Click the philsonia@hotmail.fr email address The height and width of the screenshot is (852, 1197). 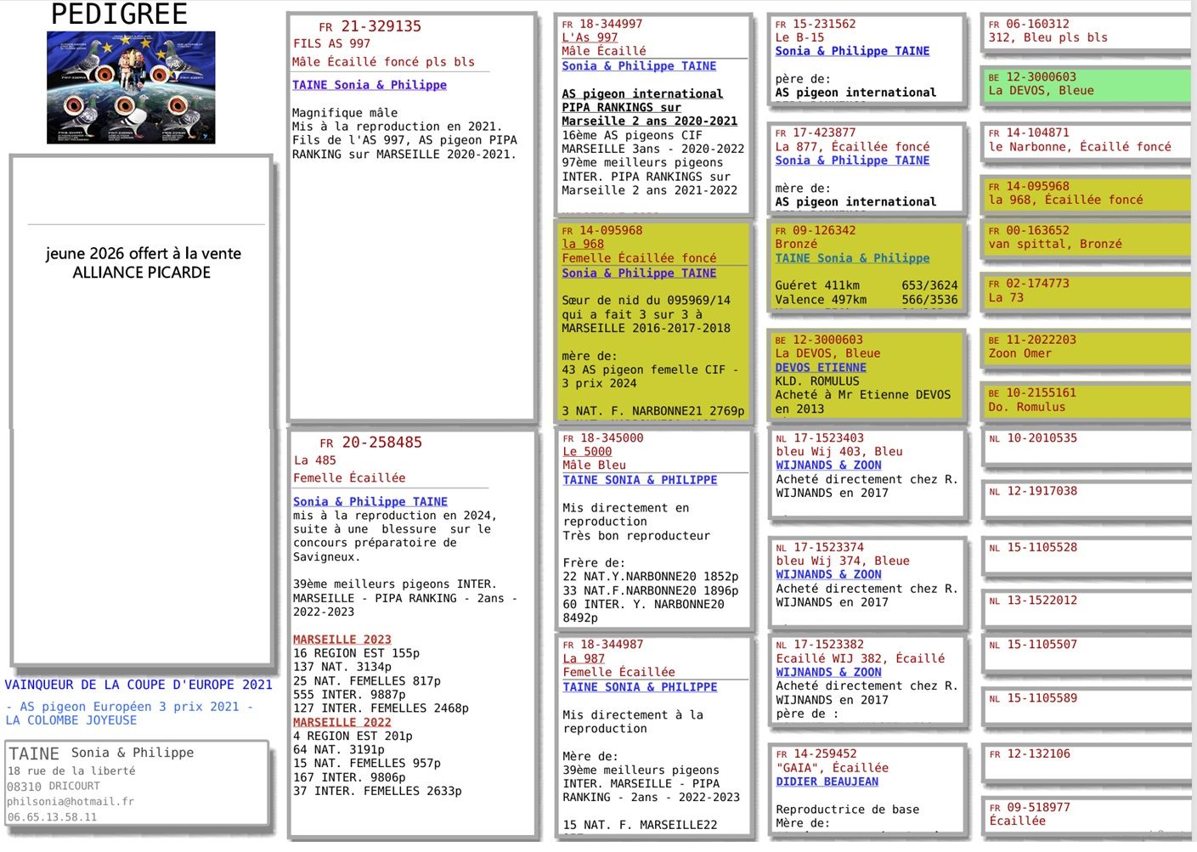(x=71, y=801)
